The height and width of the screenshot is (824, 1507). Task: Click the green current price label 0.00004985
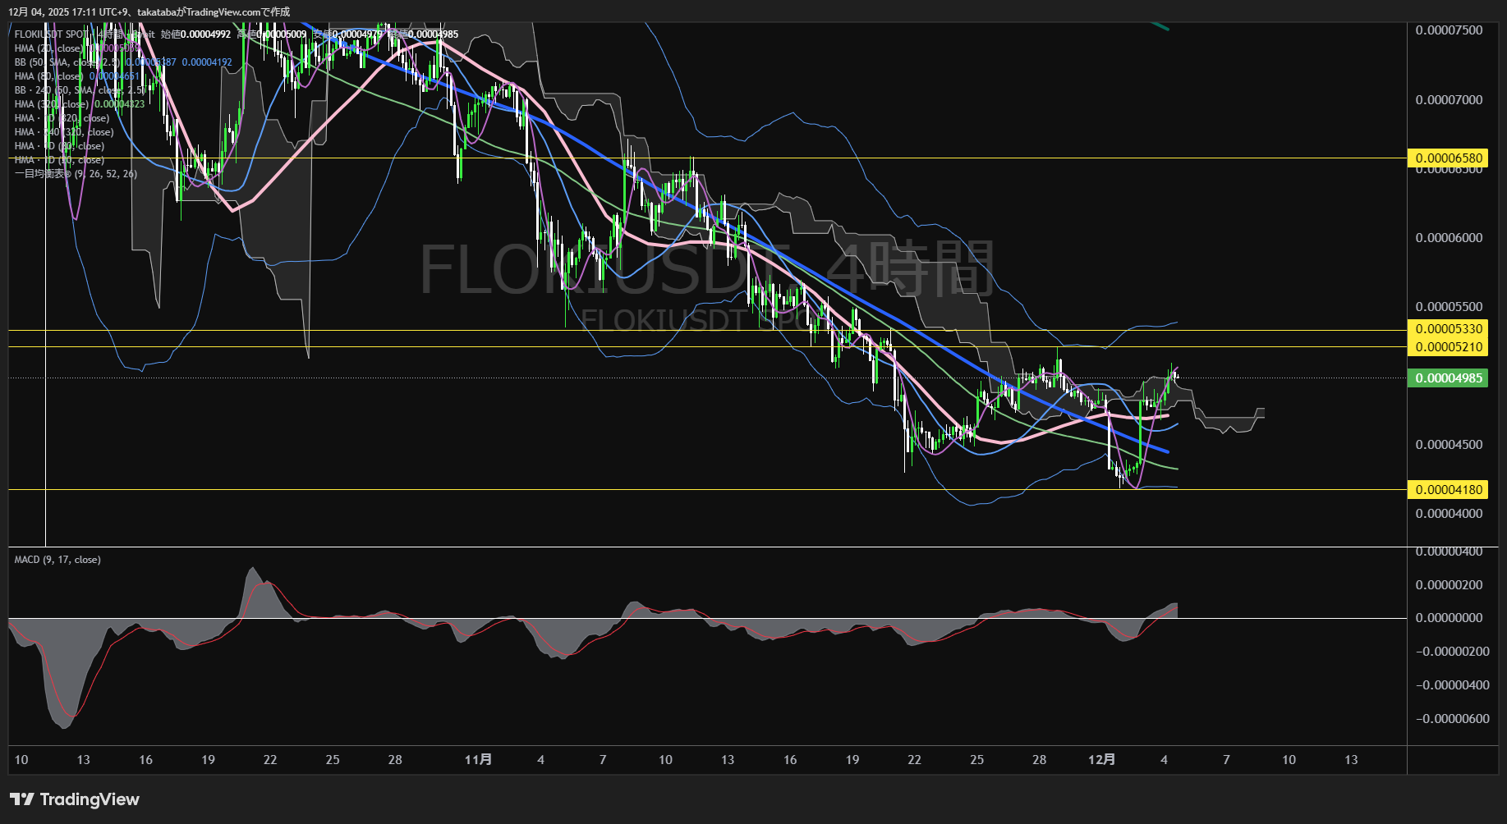tap(1449, 378)
